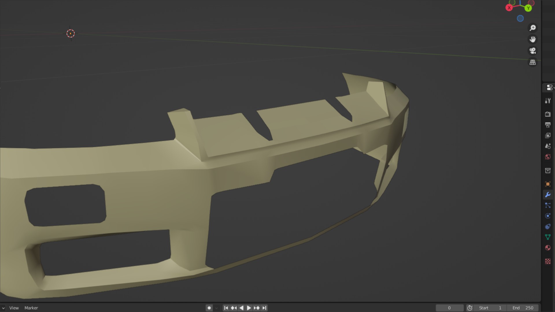Open the Tool properties tab
This screenshot has width=555, height=312.
coord(547,101)
